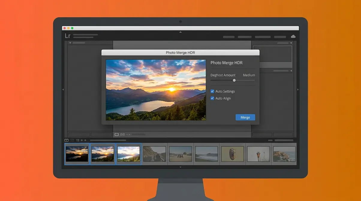The image size is (361, 201).
Task: Open Grid view icon in filmstrip header
Action: click(78, 140)
